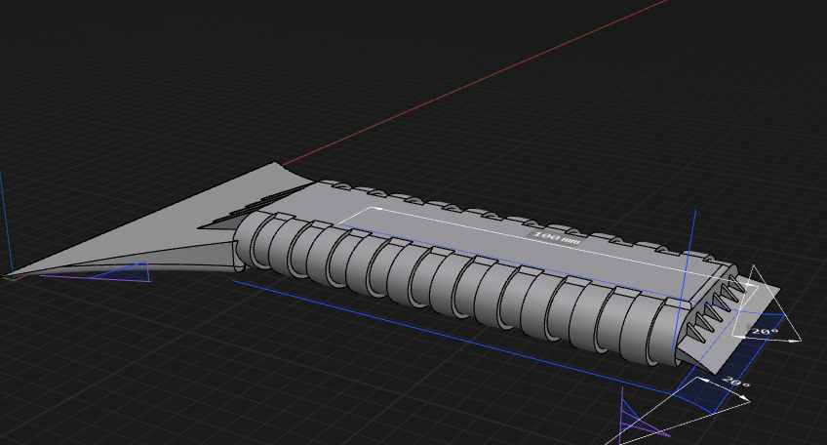This screenshot has width=827, height=445.
Task: Click the upper 20° angle dimension label
Action: point(765,332)
